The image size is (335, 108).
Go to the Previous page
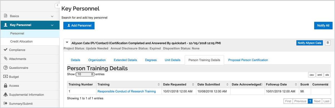click(300, 101)
